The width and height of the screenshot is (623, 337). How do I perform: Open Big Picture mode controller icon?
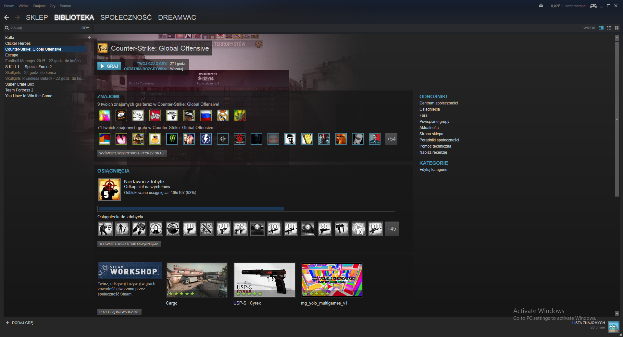(593, 6)
